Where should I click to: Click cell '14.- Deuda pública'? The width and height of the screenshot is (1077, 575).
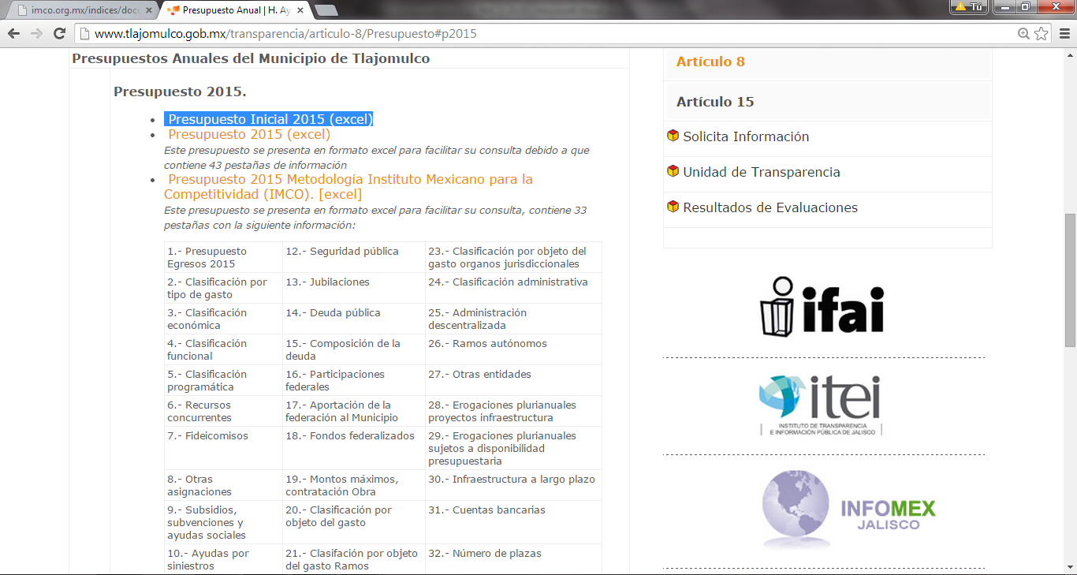(354, 319)
